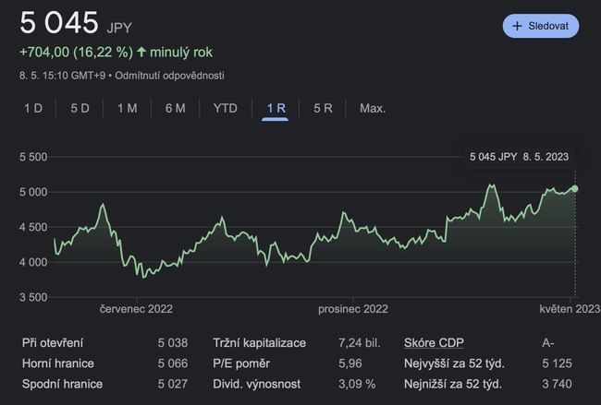
Task: Click the Tržní kapitalizace value 7,24 bil.
Action: [x=360, y=342]
